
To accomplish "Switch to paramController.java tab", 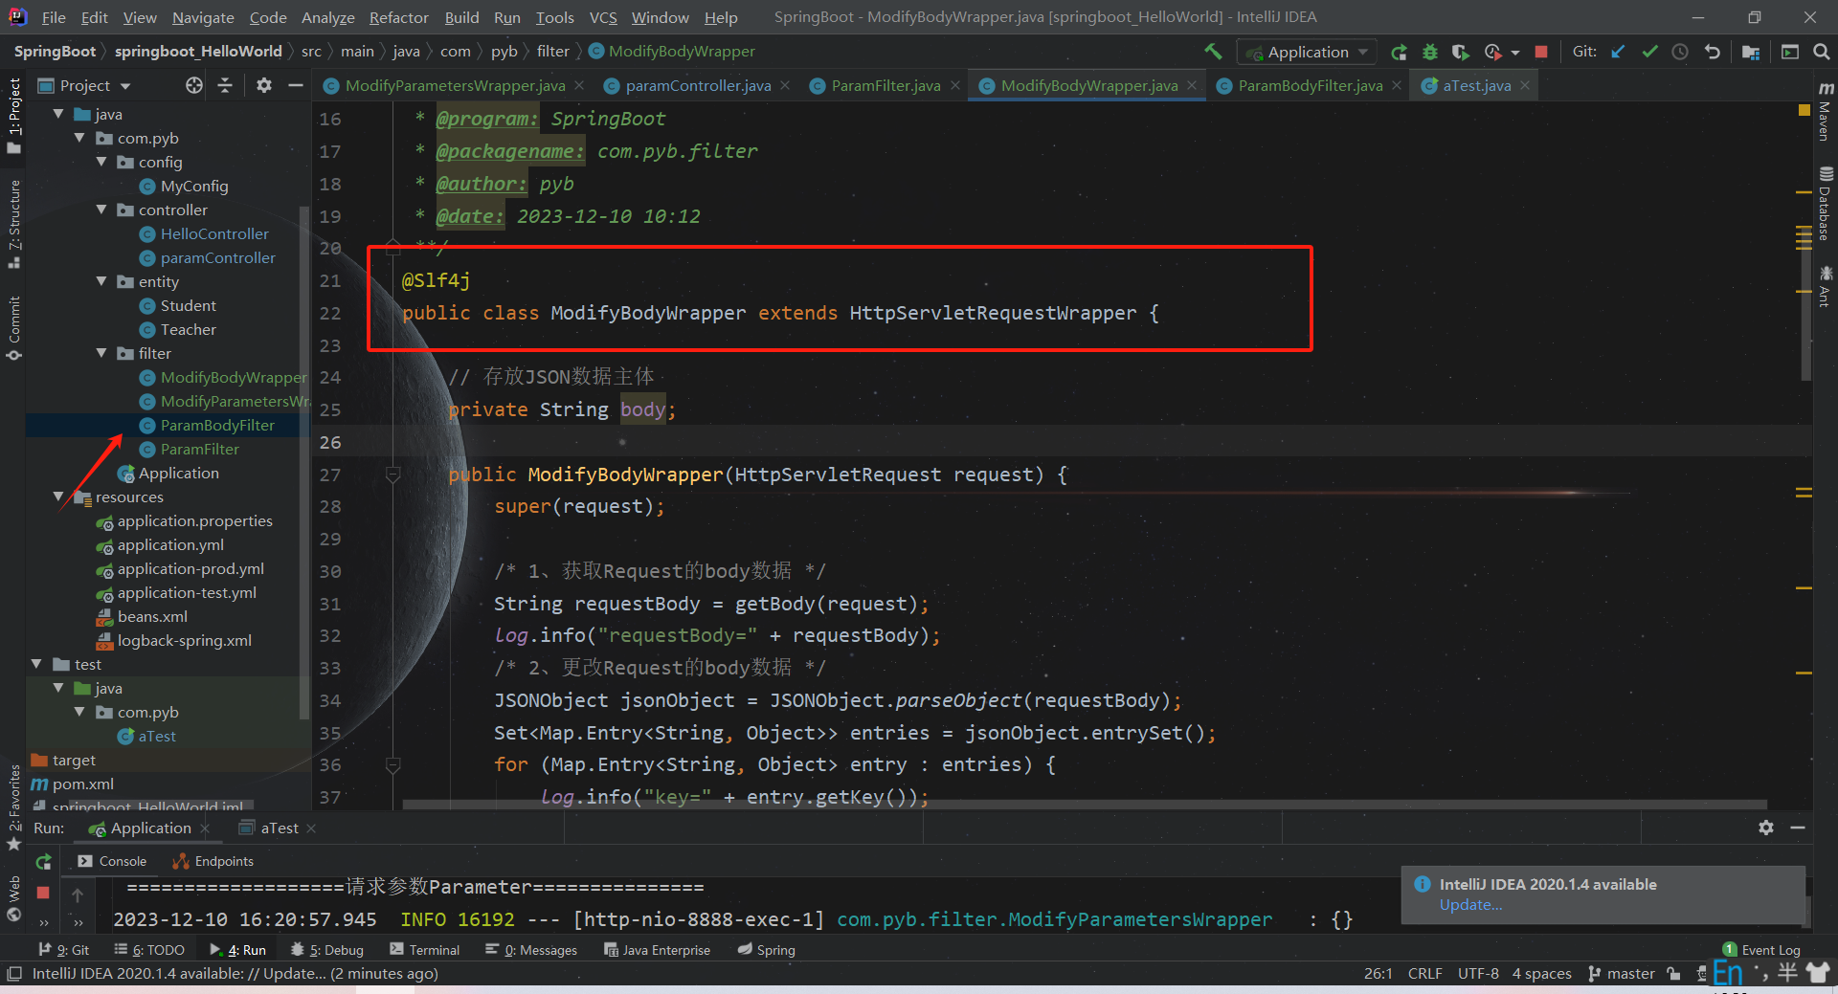I will (x=698, y=85).
